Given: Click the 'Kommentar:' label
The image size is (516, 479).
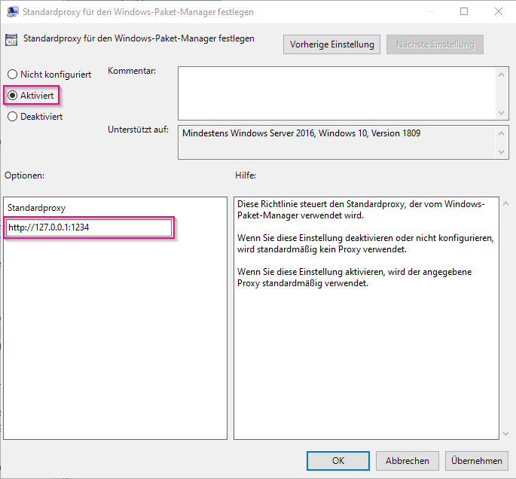Looking at the screenshot, I should (132, 71).
